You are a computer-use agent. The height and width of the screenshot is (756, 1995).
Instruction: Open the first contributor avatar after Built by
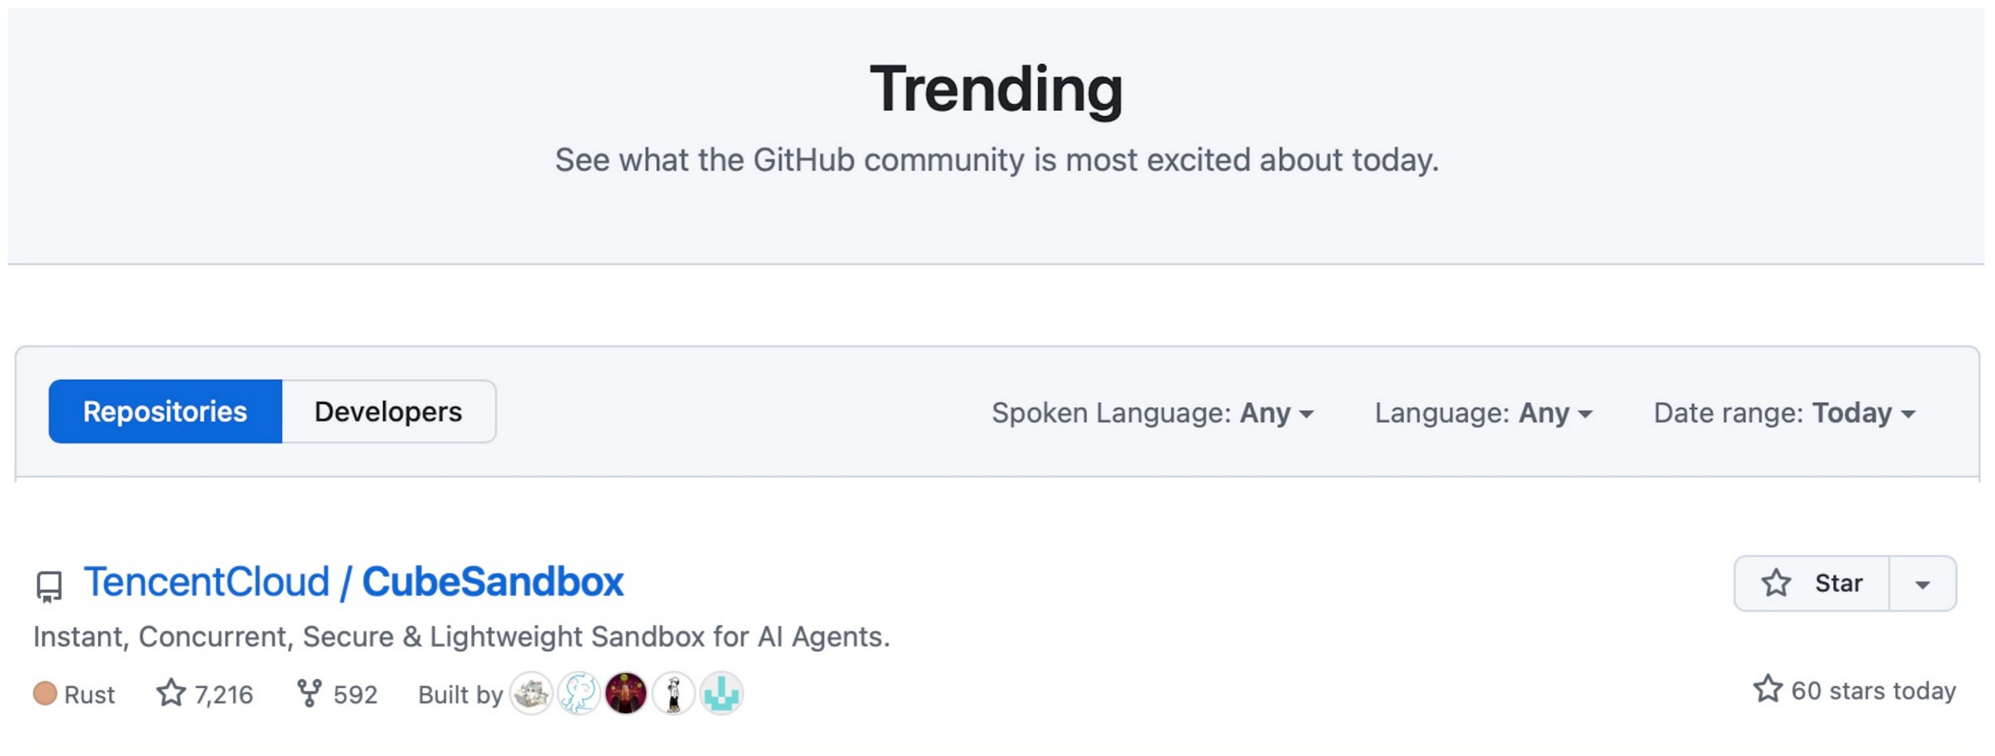pyautogui.click(x=531, y=693)
